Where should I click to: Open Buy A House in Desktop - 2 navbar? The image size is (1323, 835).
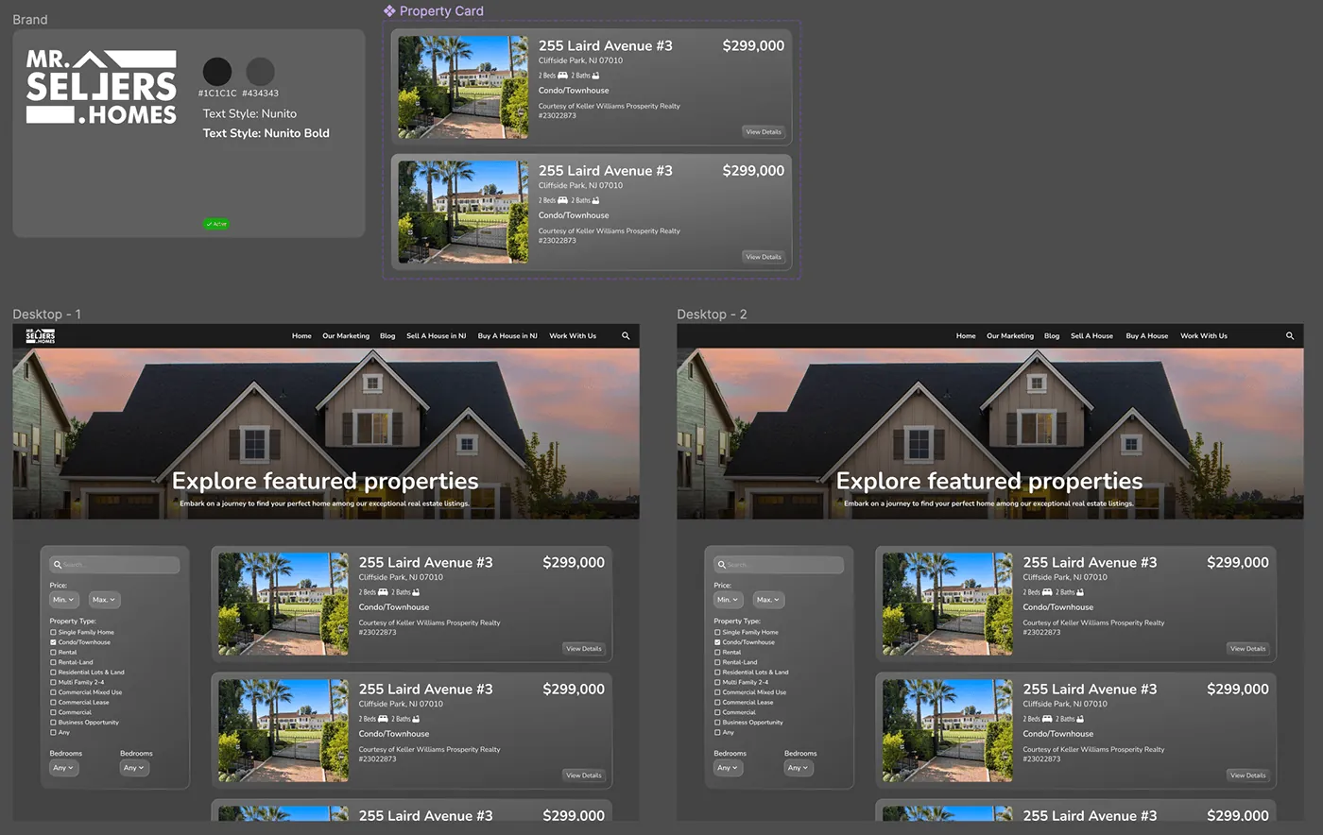click(1147, 336)
